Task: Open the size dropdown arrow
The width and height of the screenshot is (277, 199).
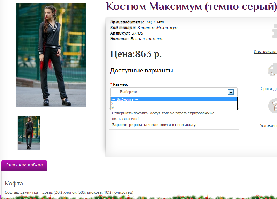Action: pyautogui.click(x=231, y=92)
